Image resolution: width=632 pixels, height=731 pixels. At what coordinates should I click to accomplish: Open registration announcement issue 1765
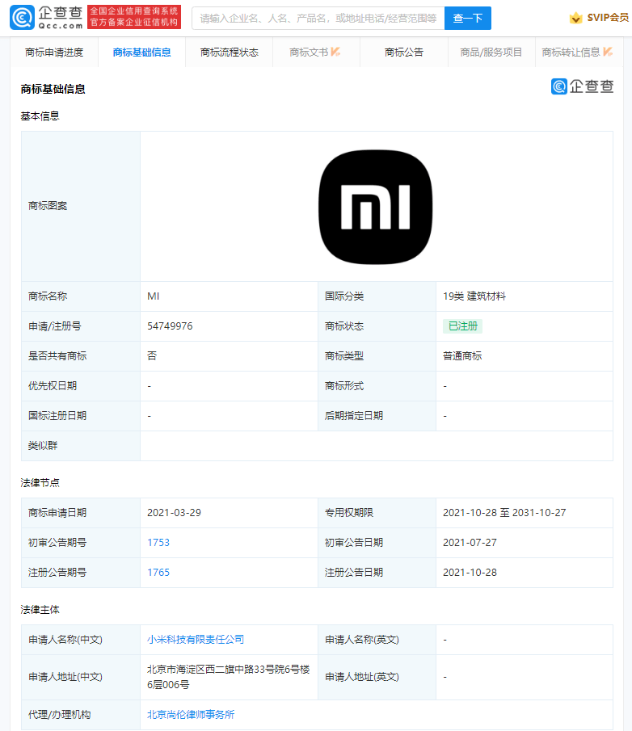[x=158, y=573]
